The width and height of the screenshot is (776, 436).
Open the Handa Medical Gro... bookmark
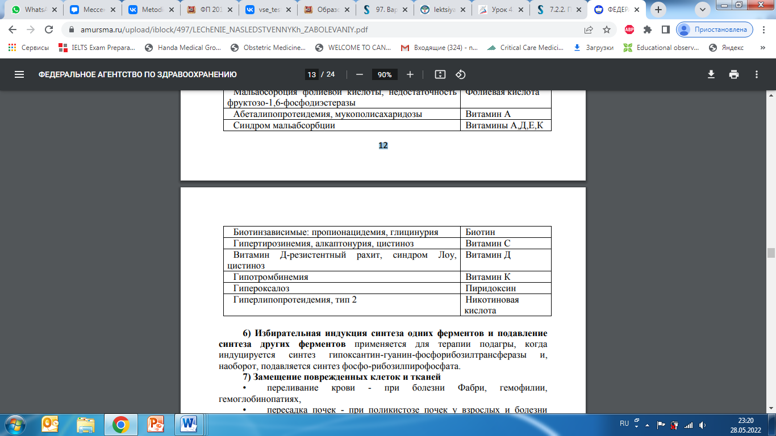point(183,48)
